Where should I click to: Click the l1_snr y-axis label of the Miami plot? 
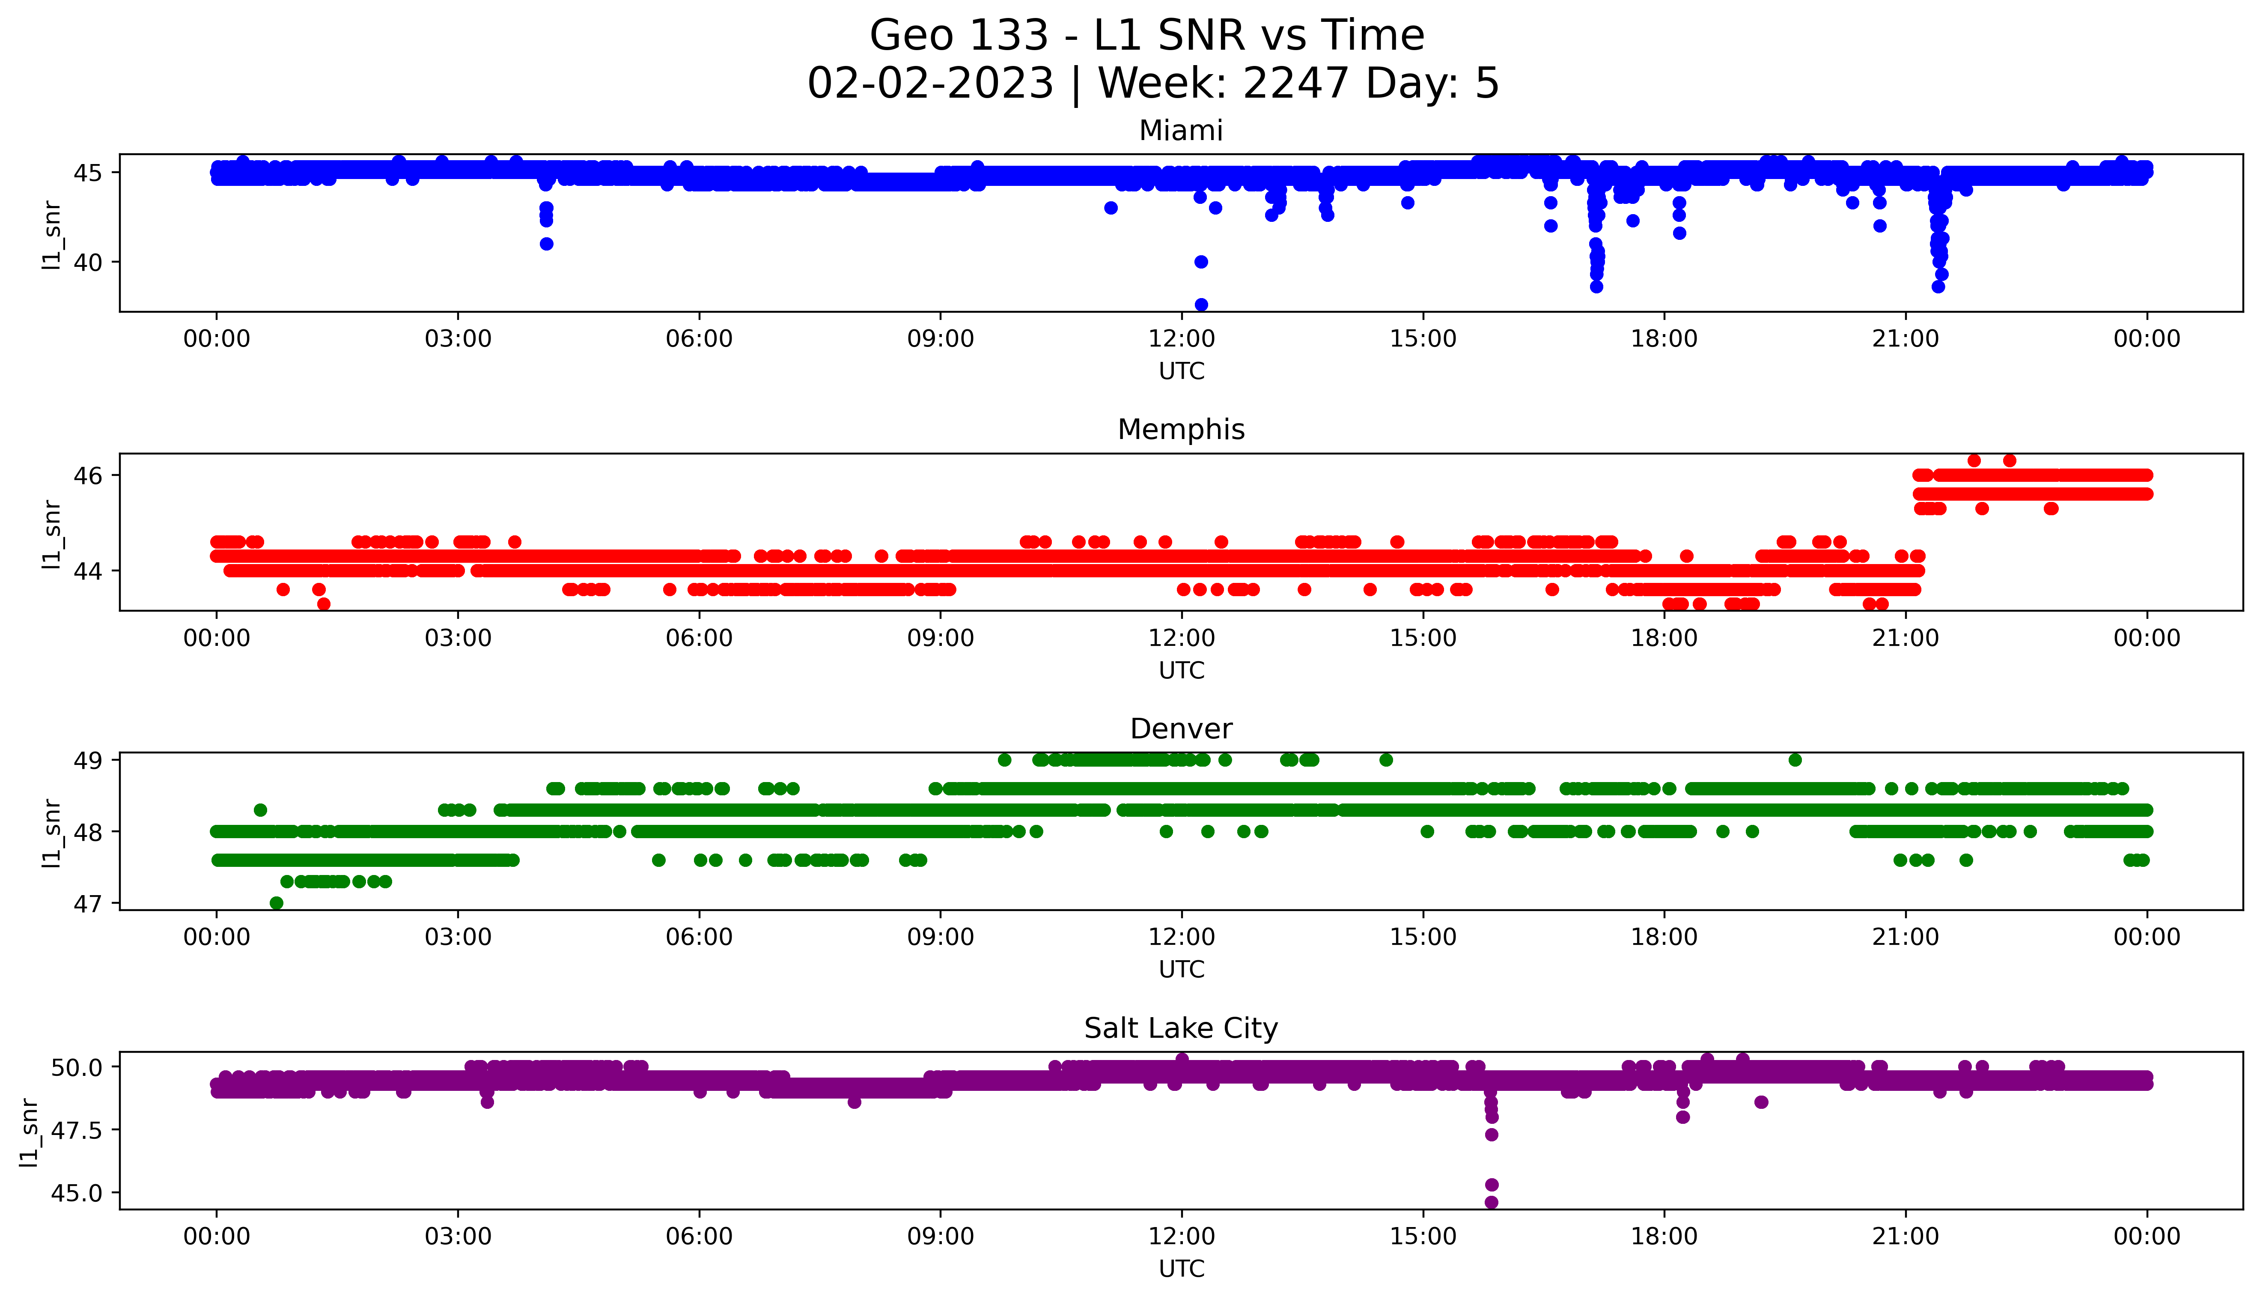[x=53, y=235]
